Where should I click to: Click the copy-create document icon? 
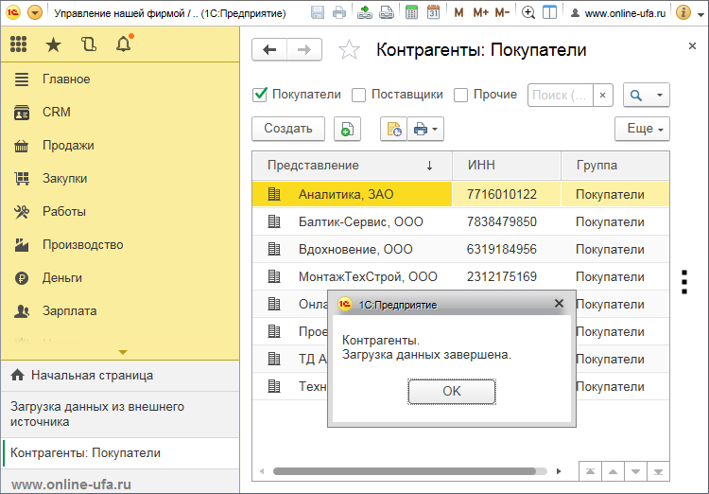point(347,129)
